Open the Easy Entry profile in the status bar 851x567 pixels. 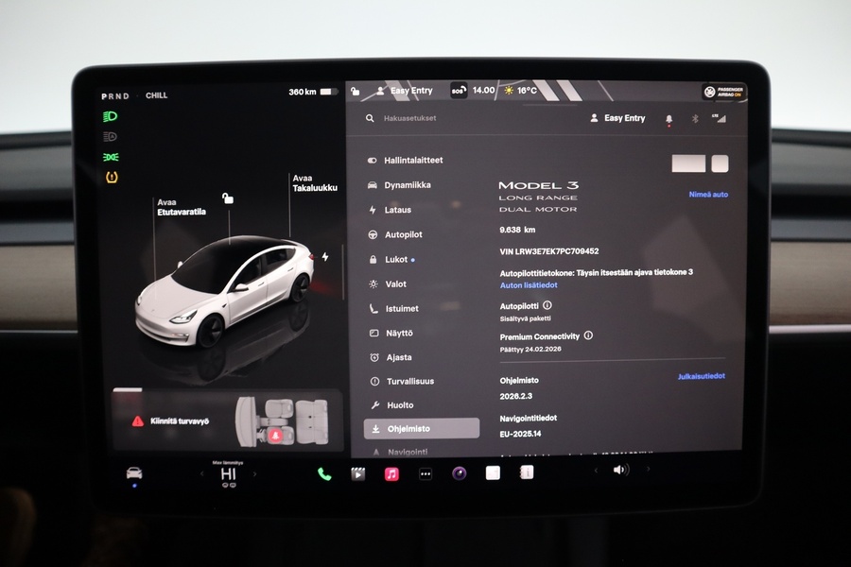[407, 91]
